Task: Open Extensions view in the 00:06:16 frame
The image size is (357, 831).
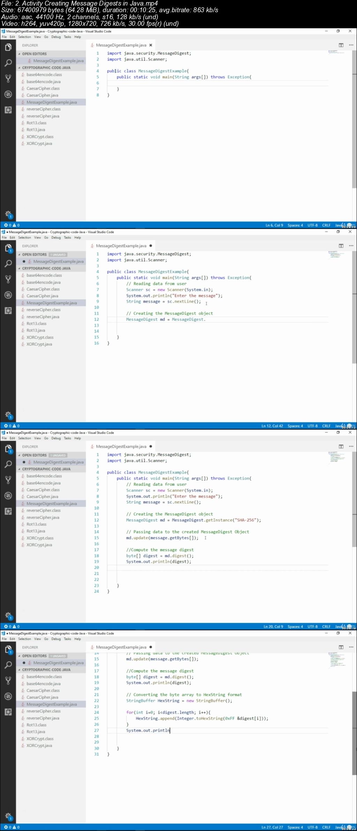Action: [x=8, y=511]
